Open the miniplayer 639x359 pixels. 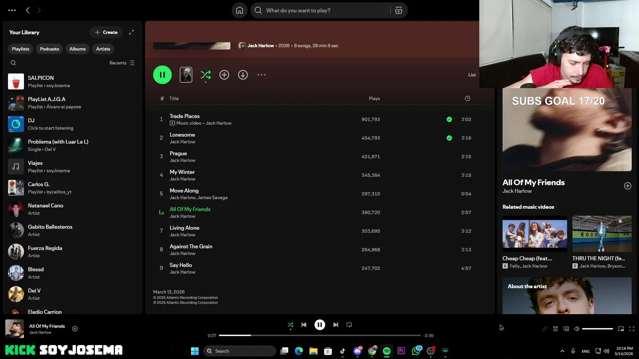pos(621,329)
